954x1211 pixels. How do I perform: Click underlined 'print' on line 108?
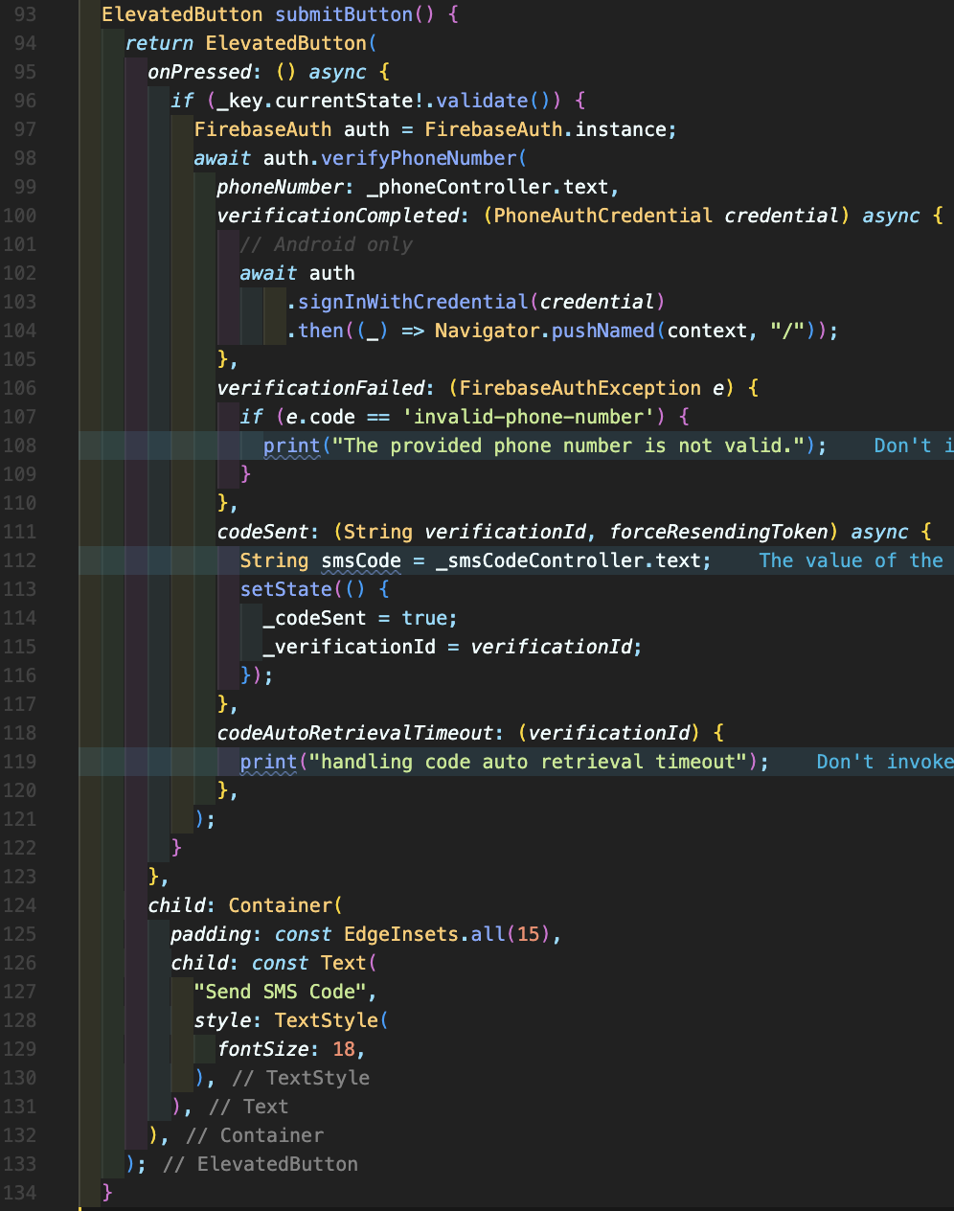tap(292, 446)
